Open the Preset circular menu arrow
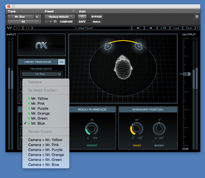 pyautogui.click(x=73, y=11)
